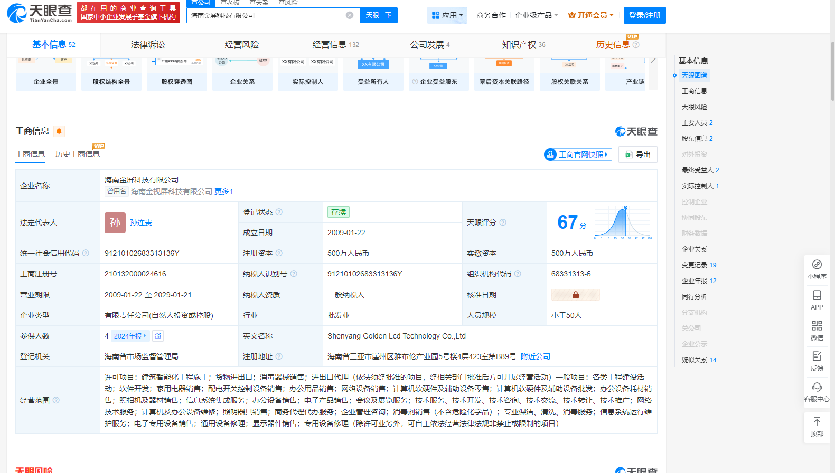Click the chart icon next to 2024年报
This screenshot has width=835, height=473.
pos(158,336)
